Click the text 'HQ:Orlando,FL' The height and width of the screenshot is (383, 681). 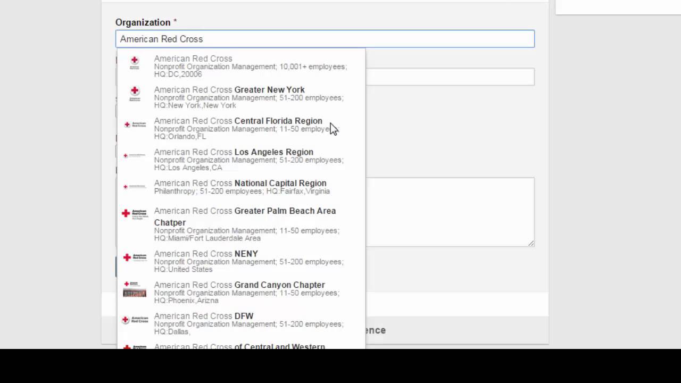(x=180, y=136)
